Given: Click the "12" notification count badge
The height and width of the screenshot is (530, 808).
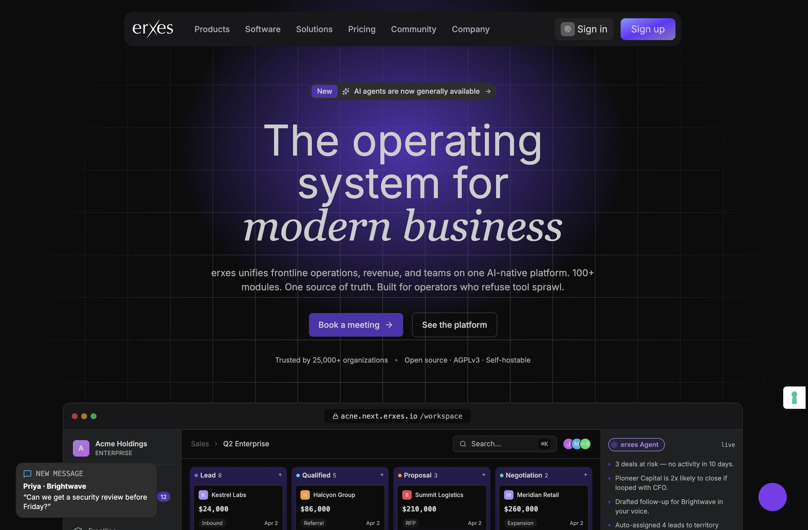Looking at the screenshot, I should point(164,497).
